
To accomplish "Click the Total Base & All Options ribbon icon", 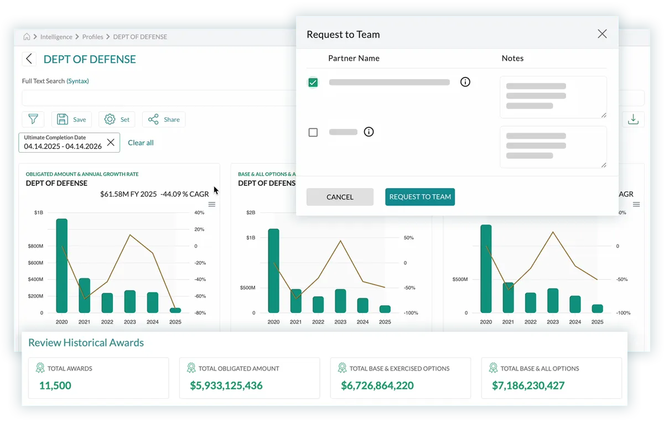I will click(x=493, y=368).
